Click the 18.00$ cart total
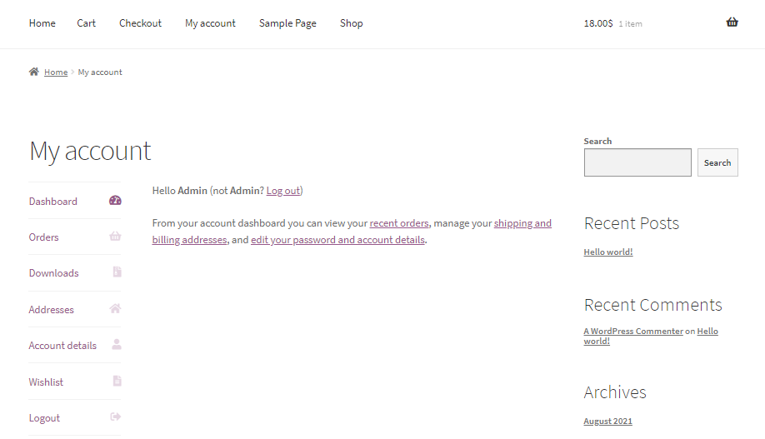Viewport: 765px width, 439px height. [598, 23]
